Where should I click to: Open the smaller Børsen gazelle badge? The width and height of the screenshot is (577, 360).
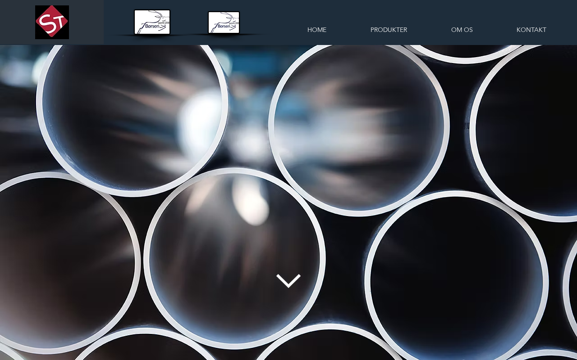click(x=224, y=22)
